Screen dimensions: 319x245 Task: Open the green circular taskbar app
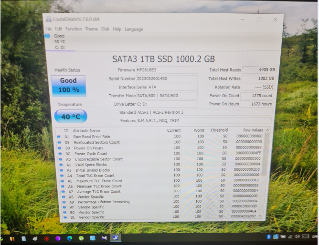81,238
